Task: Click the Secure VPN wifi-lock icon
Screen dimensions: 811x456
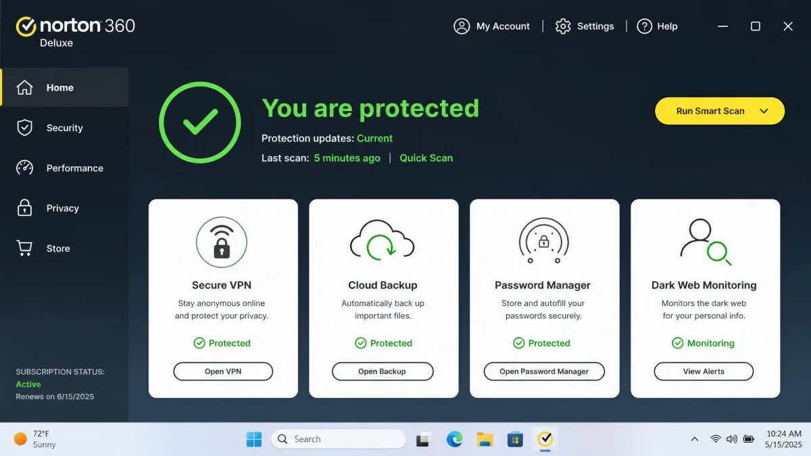Action: (222, 242)
